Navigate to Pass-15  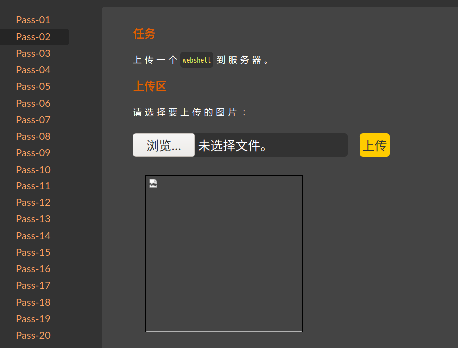click(x=33, y=252)
